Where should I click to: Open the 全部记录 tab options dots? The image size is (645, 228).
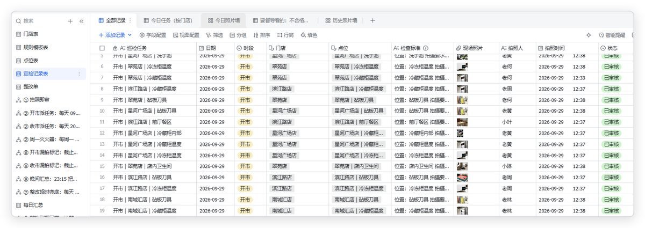coord(130,20)
